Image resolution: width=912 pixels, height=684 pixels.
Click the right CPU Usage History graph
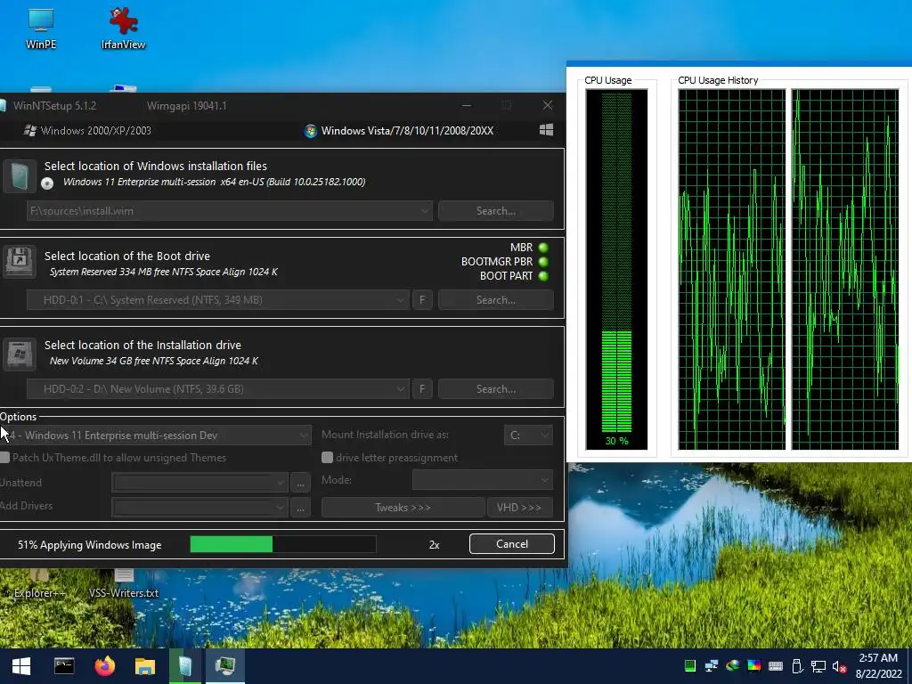pyautogui.click(x=844, y=269)
